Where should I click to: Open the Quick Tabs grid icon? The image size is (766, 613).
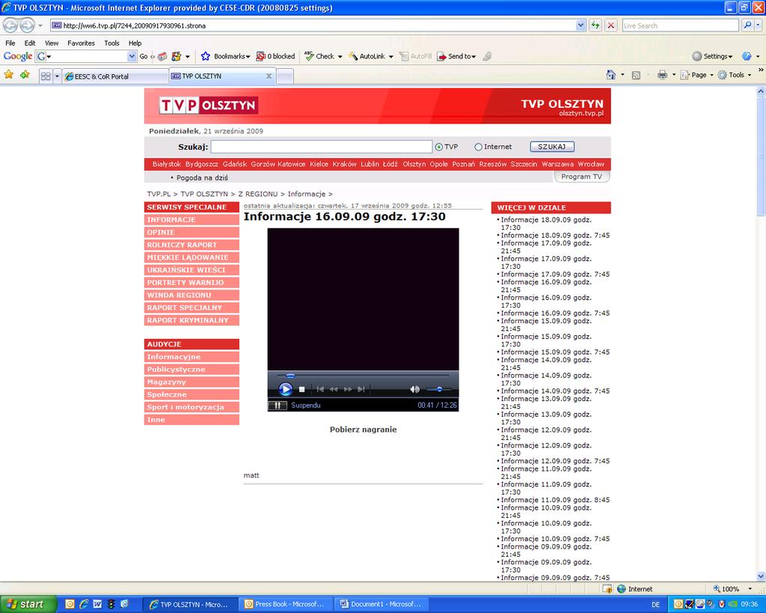(46, 76)
